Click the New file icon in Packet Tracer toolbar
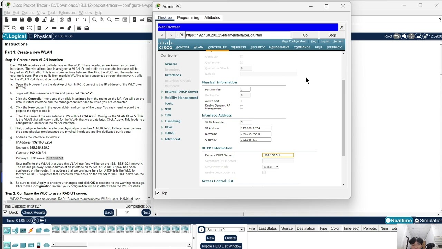This screenshot has width=442, height=249. (x=7, y=20)
